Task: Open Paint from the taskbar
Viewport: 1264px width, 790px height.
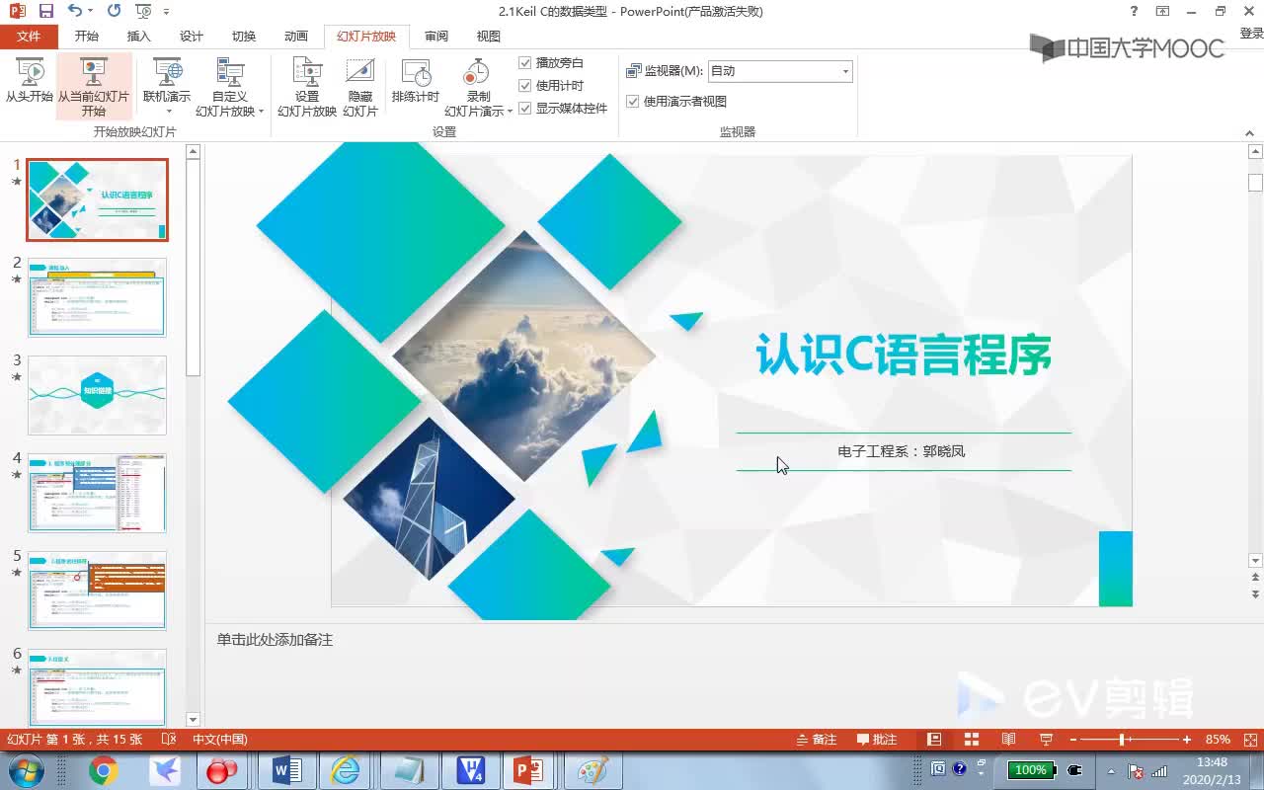Action: pos(592,770)
